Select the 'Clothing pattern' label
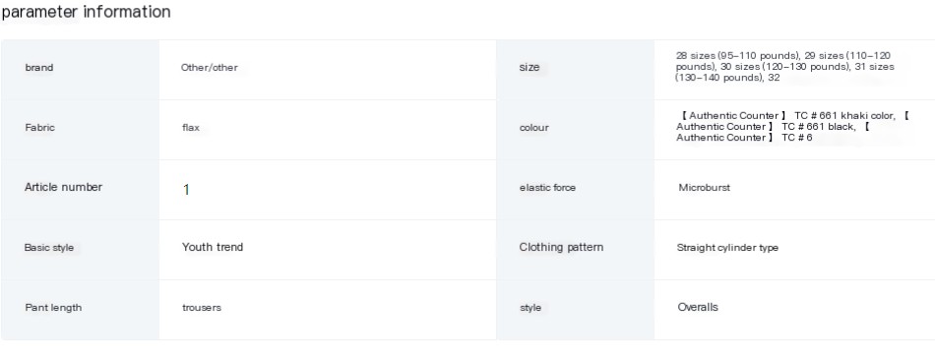This screenshot has width=935, height=361. [x=561, y=247]
